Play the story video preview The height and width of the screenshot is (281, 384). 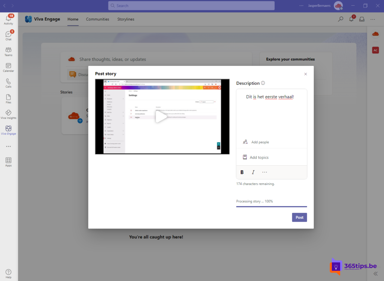coord(162,117)
